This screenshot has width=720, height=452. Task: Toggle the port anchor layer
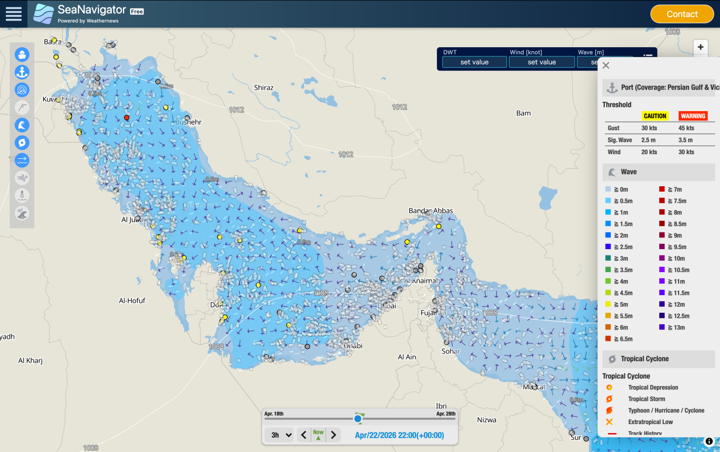22,72
